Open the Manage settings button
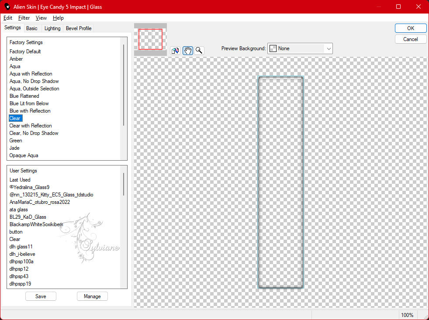429x320 pixels. tap(92, 296)
